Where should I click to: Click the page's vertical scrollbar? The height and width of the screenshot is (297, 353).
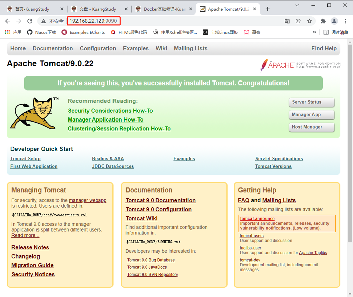click(350, 143)
